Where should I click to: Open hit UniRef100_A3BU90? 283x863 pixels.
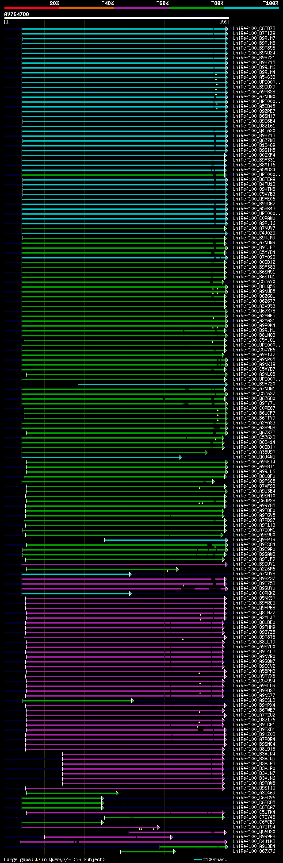coord(254,452)
